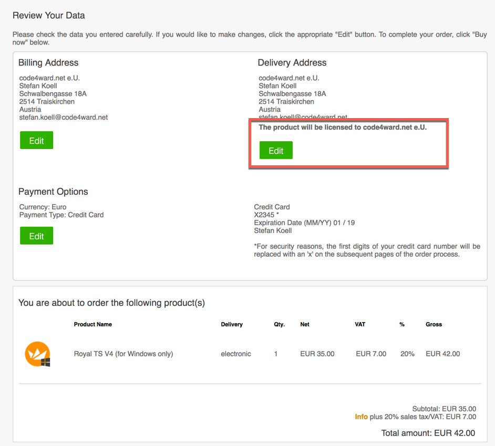495x446 pixels.
Task: Click the product license notice text
Action: coord(342,128)
